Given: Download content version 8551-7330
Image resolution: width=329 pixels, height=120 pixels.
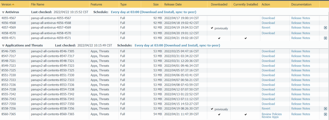Looking at the screenshot, I should 268,75.
